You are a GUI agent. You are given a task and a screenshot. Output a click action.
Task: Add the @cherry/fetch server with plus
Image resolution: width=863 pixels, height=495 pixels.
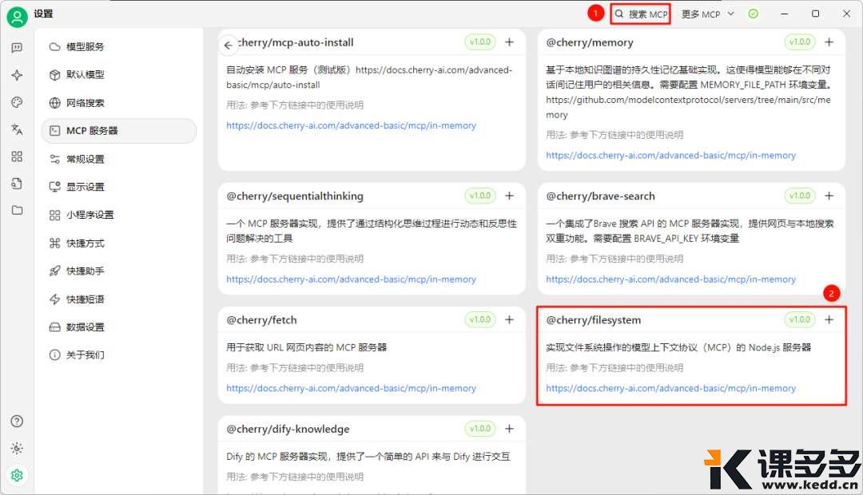pos(510,319)
